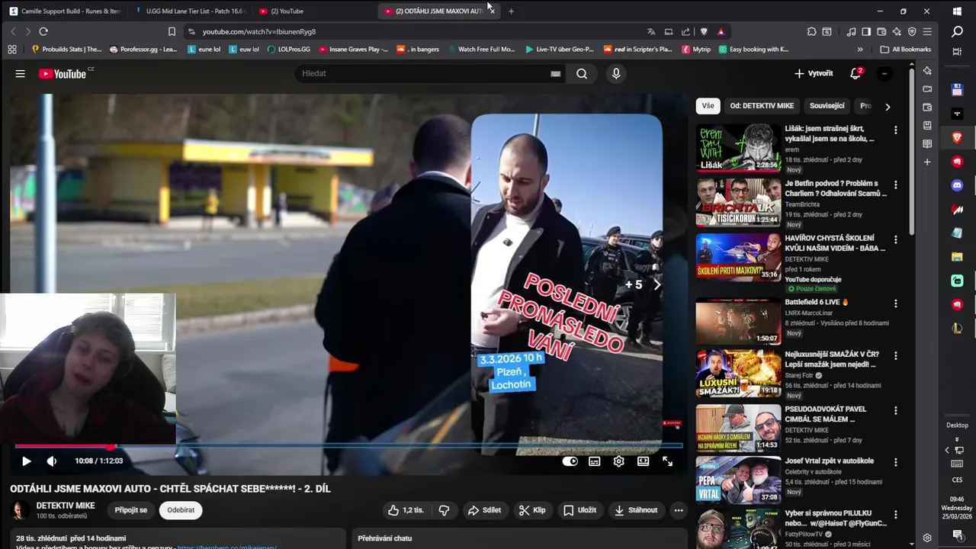Show hidden bookmarks with double chevron
Image resolution: width=976 pixels, height=549 pixels.
tap(860, 50)
